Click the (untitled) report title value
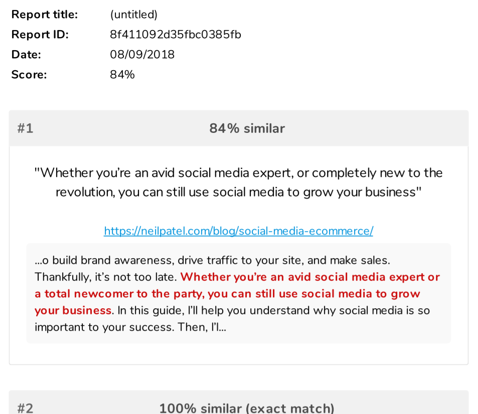The height and width of the screenshot is (414, 478). [133, 15]
